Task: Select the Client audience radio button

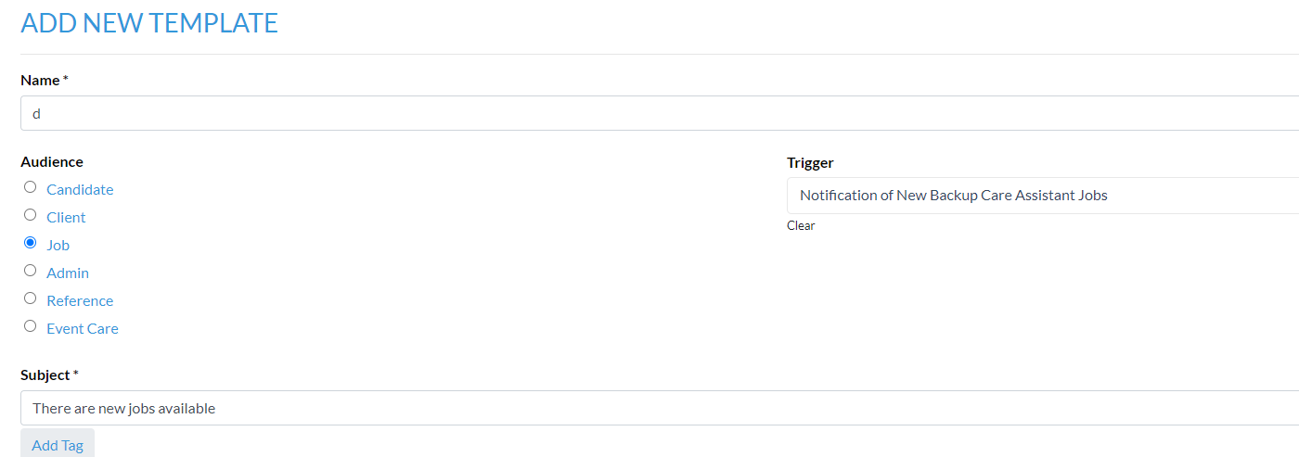Action: pos(30,215)
